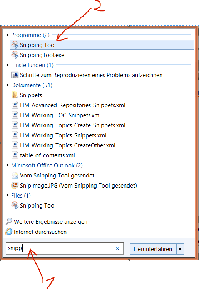Click the HM_Working_Topics_Snippets.xml file icon
Screen dimensions: 199x289
(x=15, y=135)
